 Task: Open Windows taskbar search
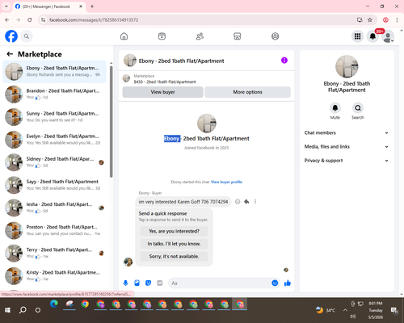point(23,310)
